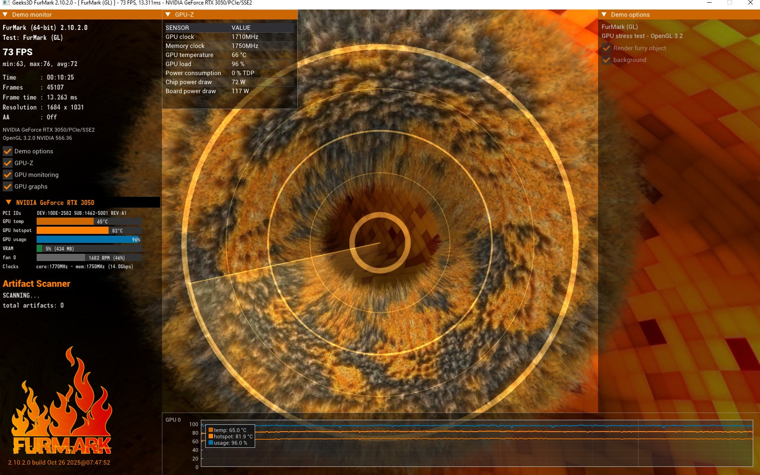Collapse the NVIDIA GeForce RTX 3050 section
The width and height of the screenshot is (760, 475).
(9, 202)
